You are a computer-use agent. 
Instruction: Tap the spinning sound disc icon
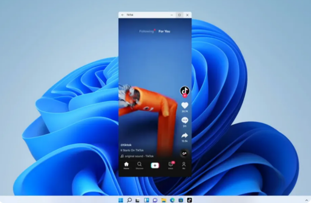(184, 154)
